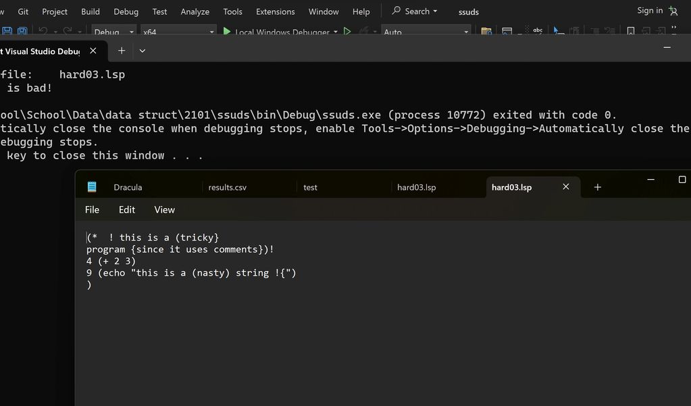This screenshot has width=691, height=406.
Task: Click the bookmark toolbar icon
Action: 630,32
